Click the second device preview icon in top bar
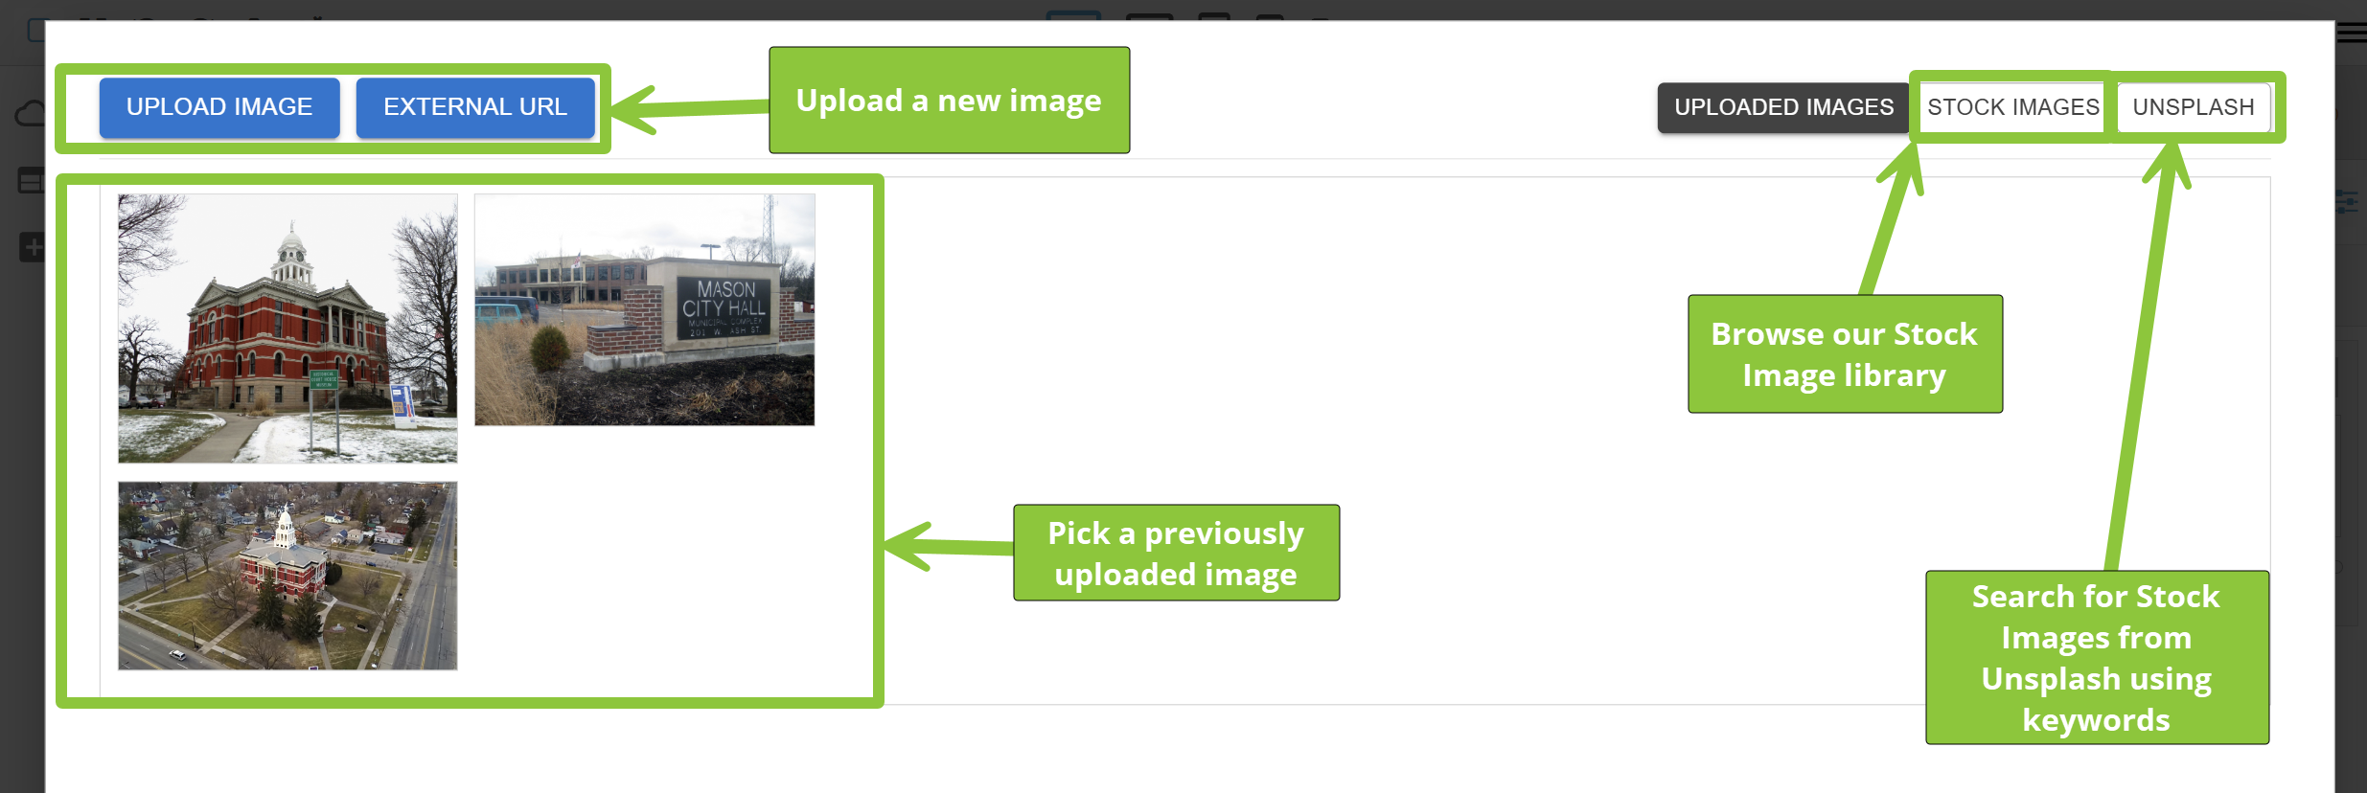Viewport: 2367px width, 793px height. click(x=1149, y=16)
